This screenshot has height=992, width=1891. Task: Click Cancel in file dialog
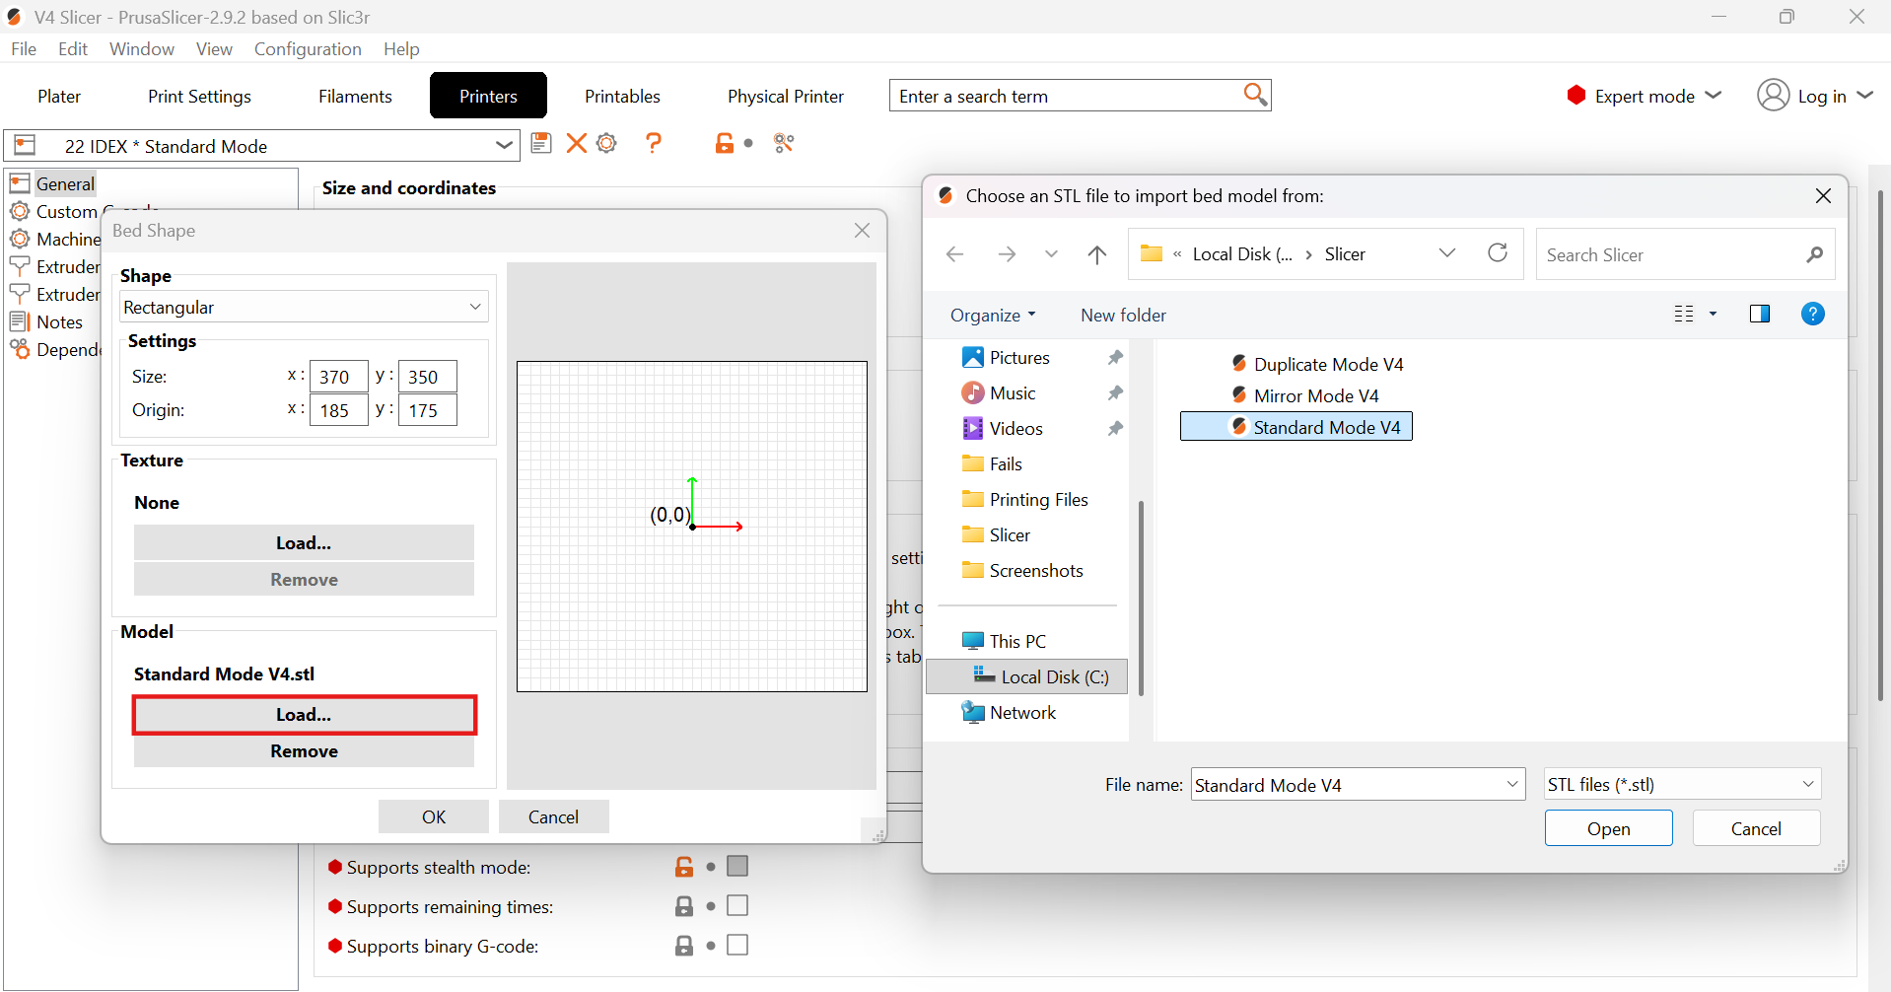point(1757,828)
